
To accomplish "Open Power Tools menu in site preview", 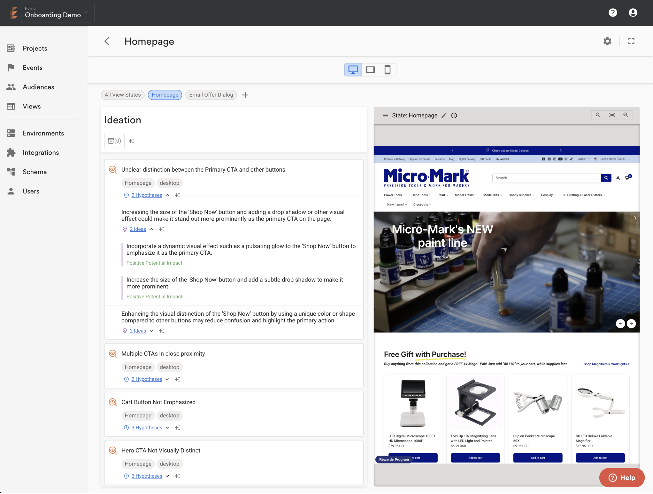I will (x=394, y=195).
